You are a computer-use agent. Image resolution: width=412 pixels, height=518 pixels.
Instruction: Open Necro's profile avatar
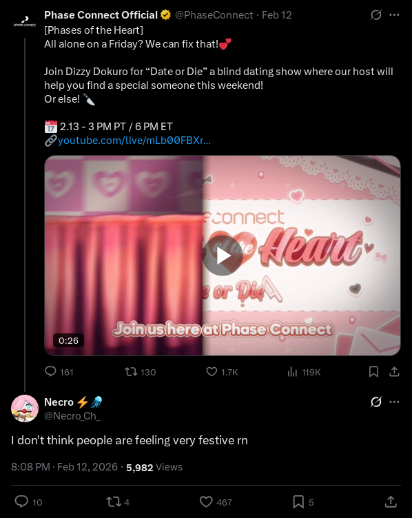point(25,408)
